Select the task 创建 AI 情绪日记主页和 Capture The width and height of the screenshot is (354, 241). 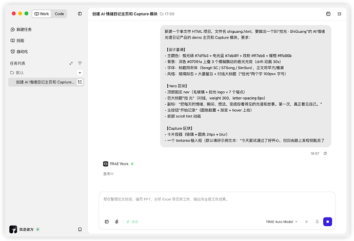(46, 82)
